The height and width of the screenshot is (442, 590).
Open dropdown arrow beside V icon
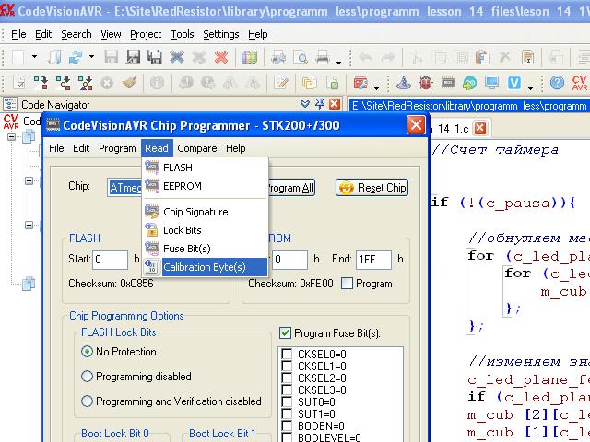[531, 88]
